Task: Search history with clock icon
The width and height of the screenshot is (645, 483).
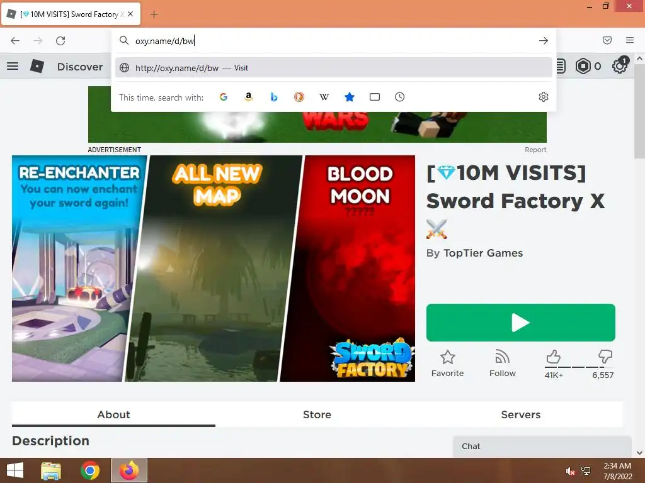Action: click(x=399, y=97)
